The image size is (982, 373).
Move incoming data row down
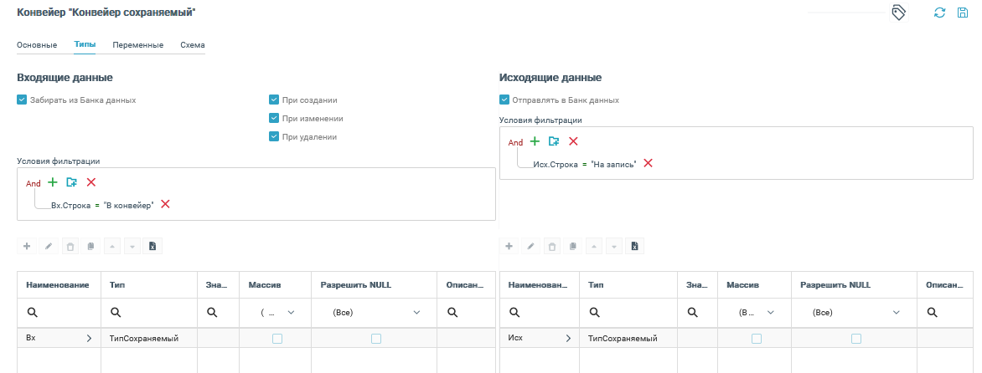[132, 246]
